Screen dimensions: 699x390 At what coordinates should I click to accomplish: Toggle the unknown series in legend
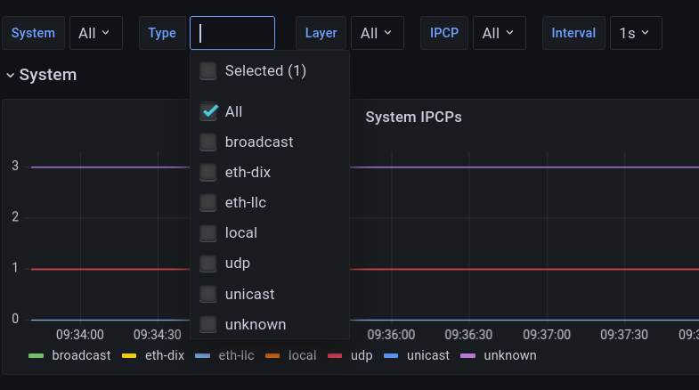[x=509, y=355]
